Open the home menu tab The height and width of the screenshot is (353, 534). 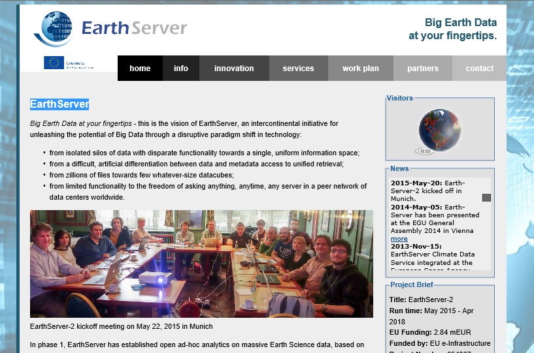pyautogui.click(x=140, y=69)
